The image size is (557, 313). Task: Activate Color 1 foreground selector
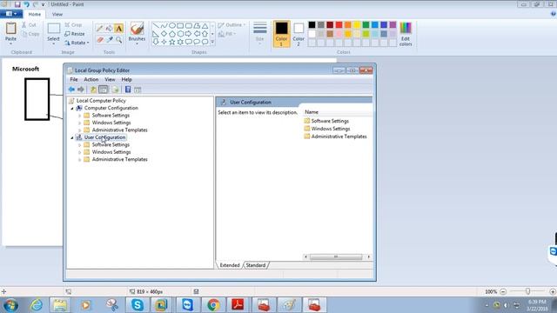[281, 34]
